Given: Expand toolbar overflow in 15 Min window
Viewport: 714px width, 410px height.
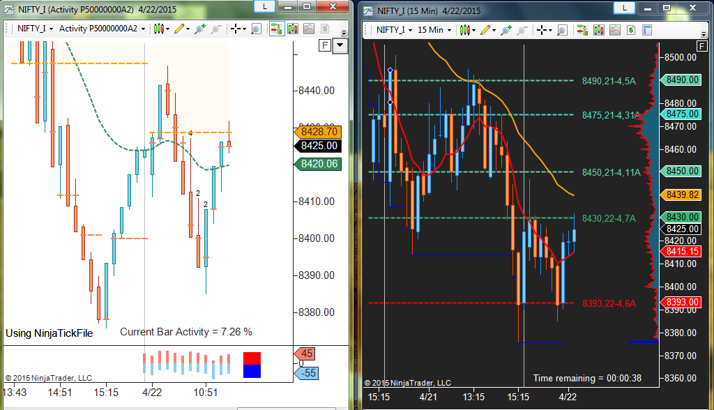Looking at the screenshot, I should [704, 34].
